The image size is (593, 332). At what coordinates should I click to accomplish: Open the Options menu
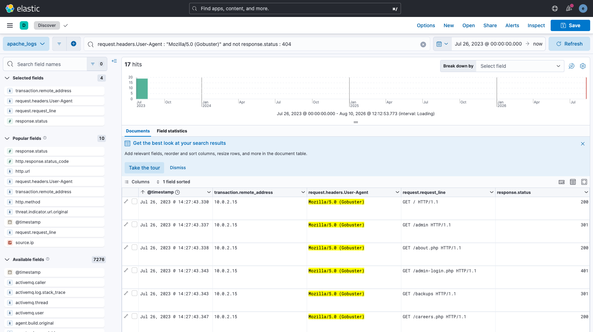point(426,25)
